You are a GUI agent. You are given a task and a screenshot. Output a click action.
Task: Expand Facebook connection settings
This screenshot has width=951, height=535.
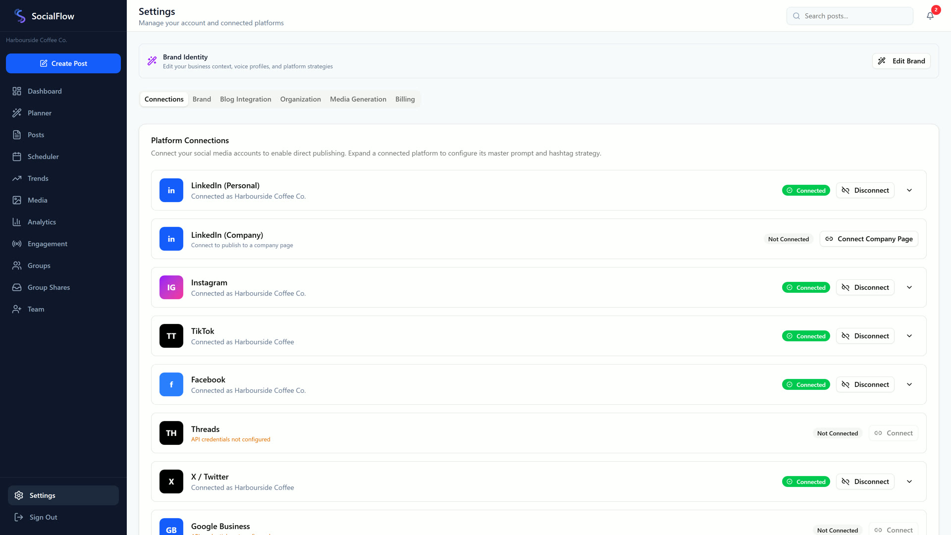[909, 384]
